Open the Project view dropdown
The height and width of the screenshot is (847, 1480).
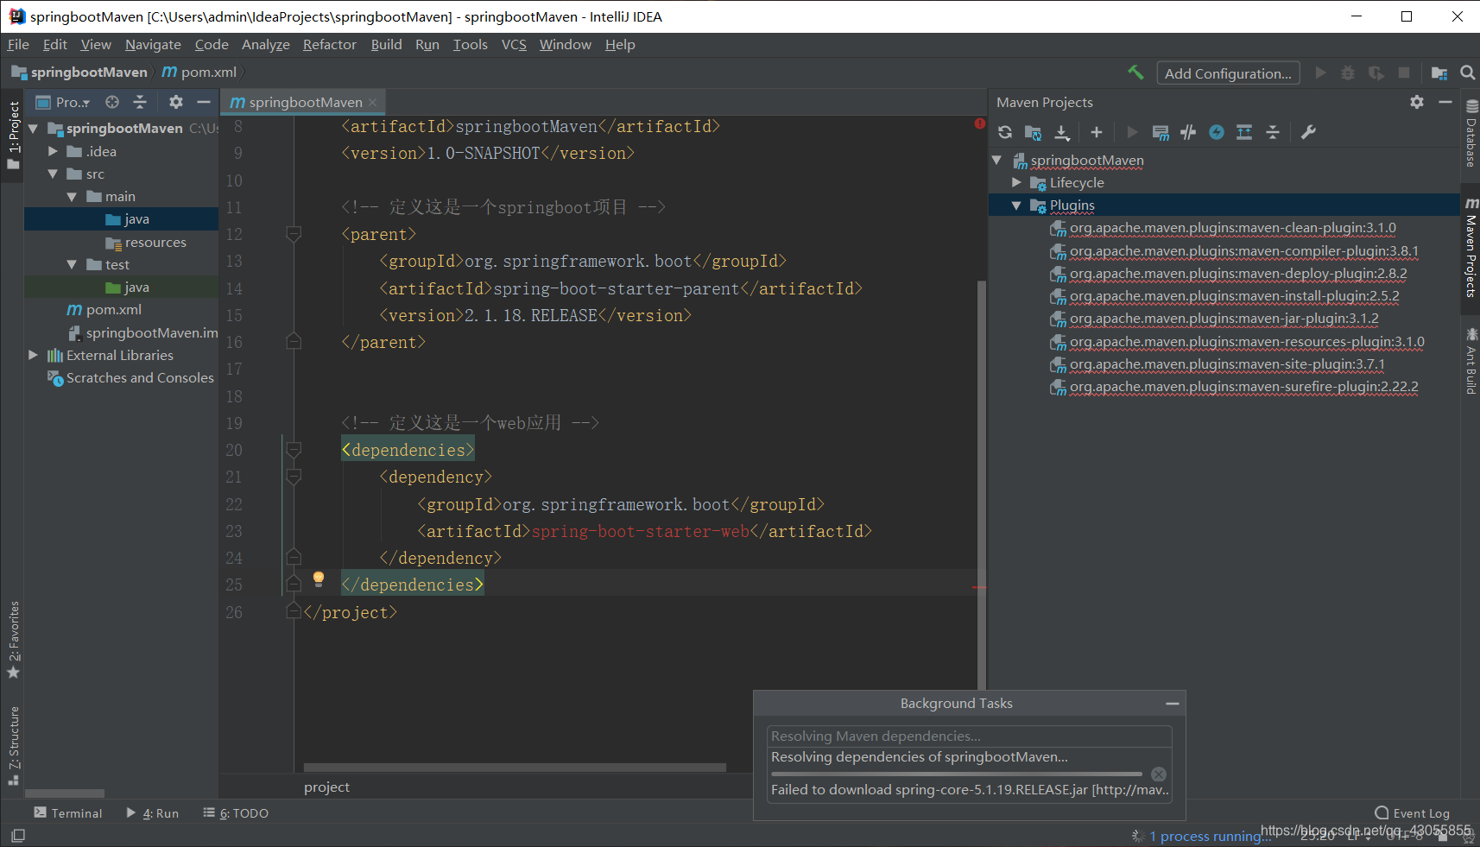(63, 102)
